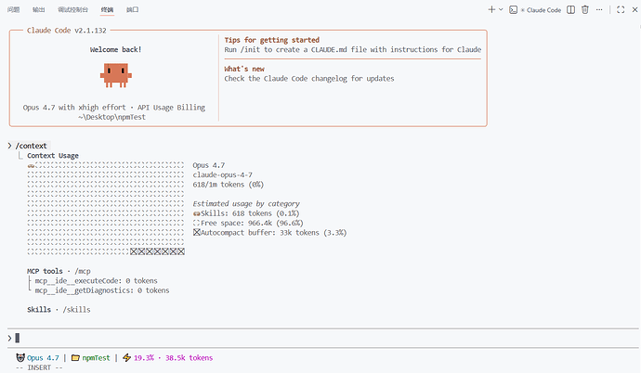The image size is (641, 373).
Task: Click 'Skills: 618 tokens (0.1%)' line
Action: [x=246, y=213]
